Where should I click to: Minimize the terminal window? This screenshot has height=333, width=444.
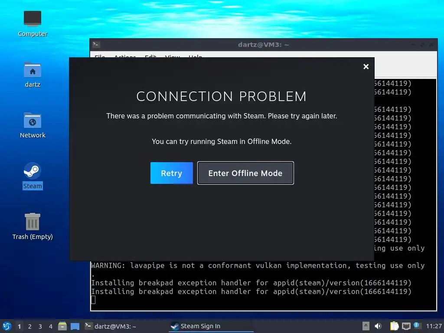pos(413,45)
